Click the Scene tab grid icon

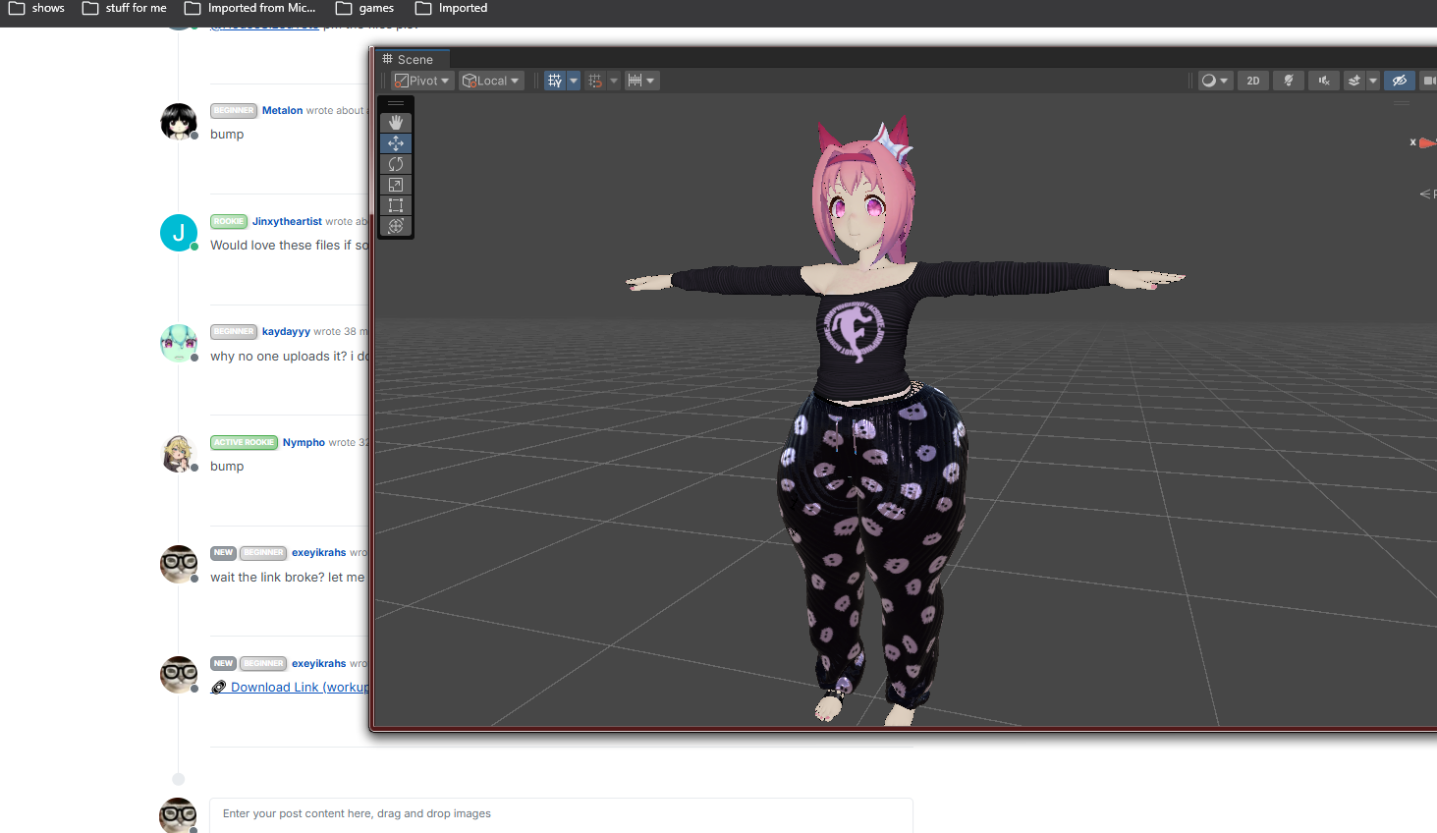(387, 59)
